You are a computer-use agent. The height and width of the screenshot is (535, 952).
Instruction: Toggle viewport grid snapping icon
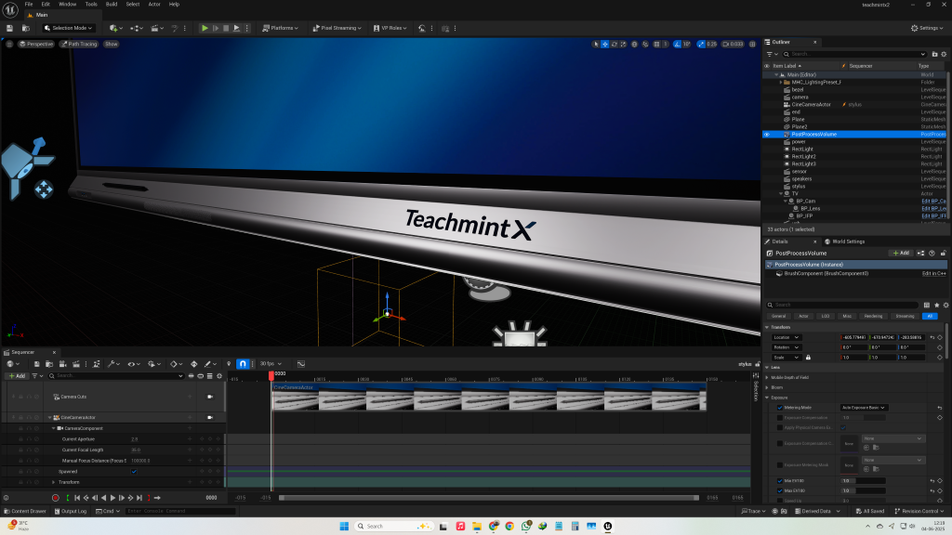click(x=656, y=45)
